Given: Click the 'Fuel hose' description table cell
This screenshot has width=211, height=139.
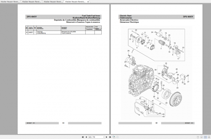Looking at the screenshot, I should coord(49,32).
